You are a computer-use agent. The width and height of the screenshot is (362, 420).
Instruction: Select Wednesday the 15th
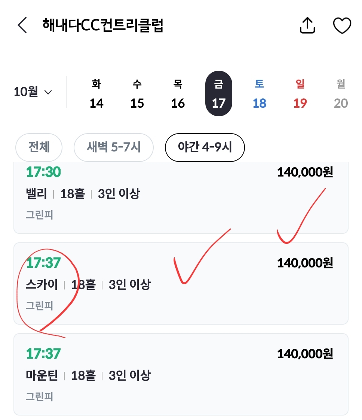[137, 93]
